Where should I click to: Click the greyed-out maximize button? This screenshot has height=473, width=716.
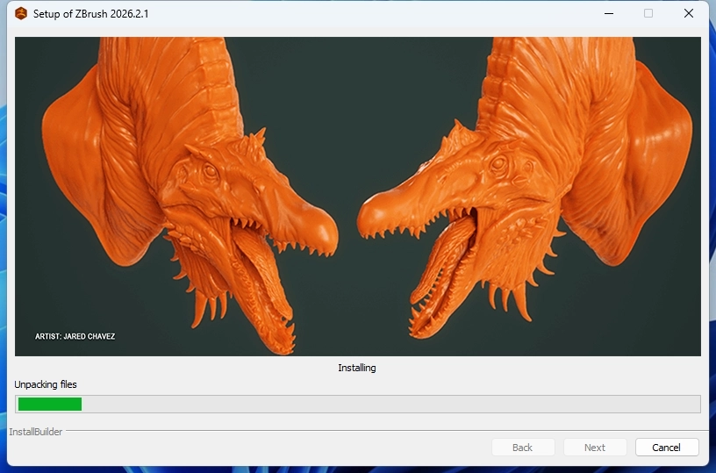[648, 14]
